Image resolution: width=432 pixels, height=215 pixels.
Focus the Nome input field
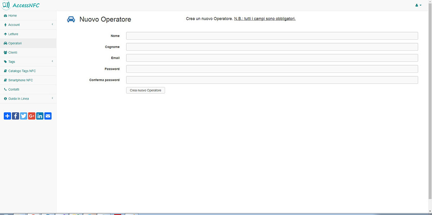(x=272, y=36)
